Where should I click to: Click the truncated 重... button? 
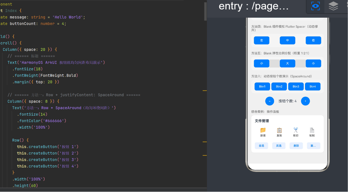coord(313,146)
